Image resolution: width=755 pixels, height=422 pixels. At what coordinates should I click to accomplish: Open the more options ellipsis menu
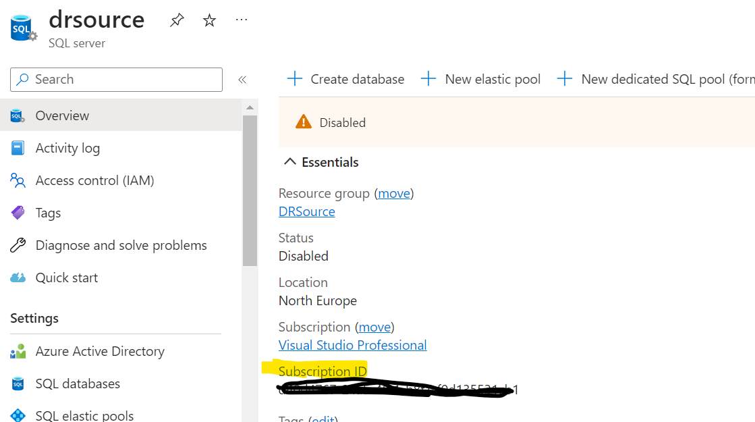pyautogui.click(x=242, y=20)
